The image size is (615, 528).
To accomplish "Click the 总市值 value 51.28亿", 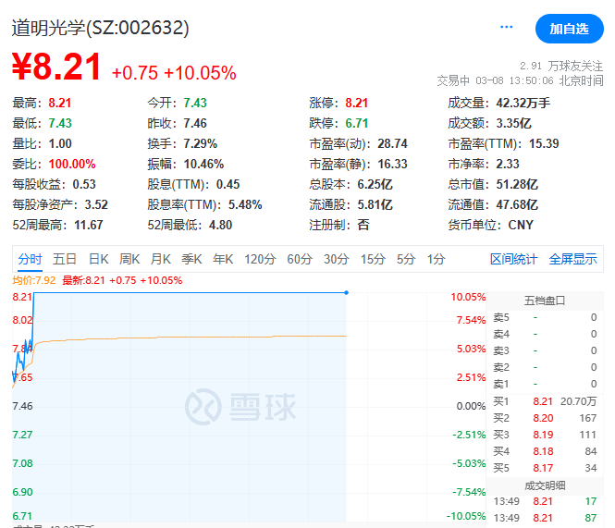I will 517,184.
